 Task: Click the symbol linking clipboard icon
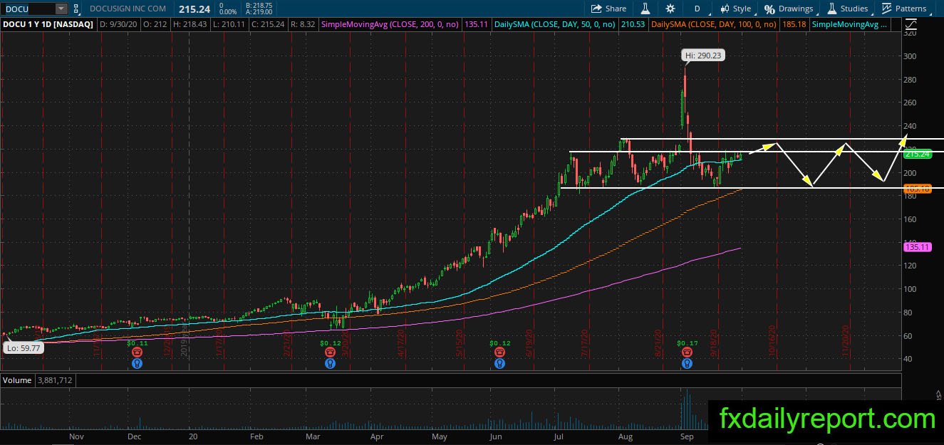[x=76, y=9]
